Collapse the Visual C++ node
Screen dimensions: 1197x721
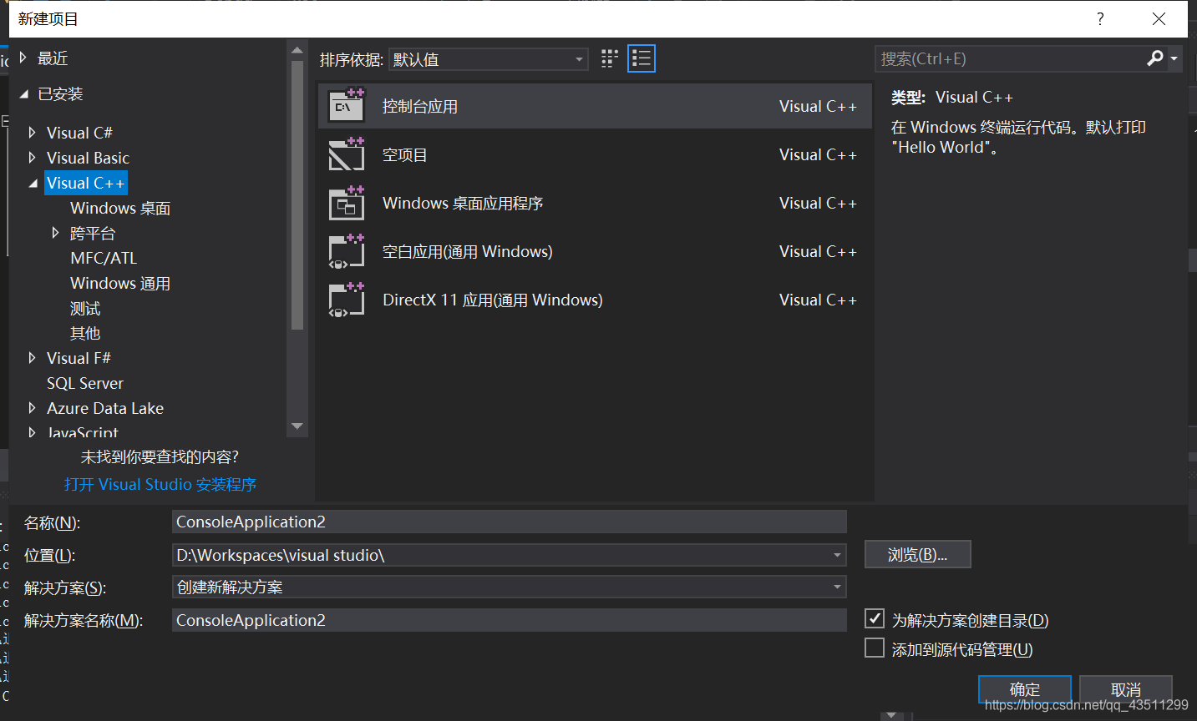[x=33, y=183]
